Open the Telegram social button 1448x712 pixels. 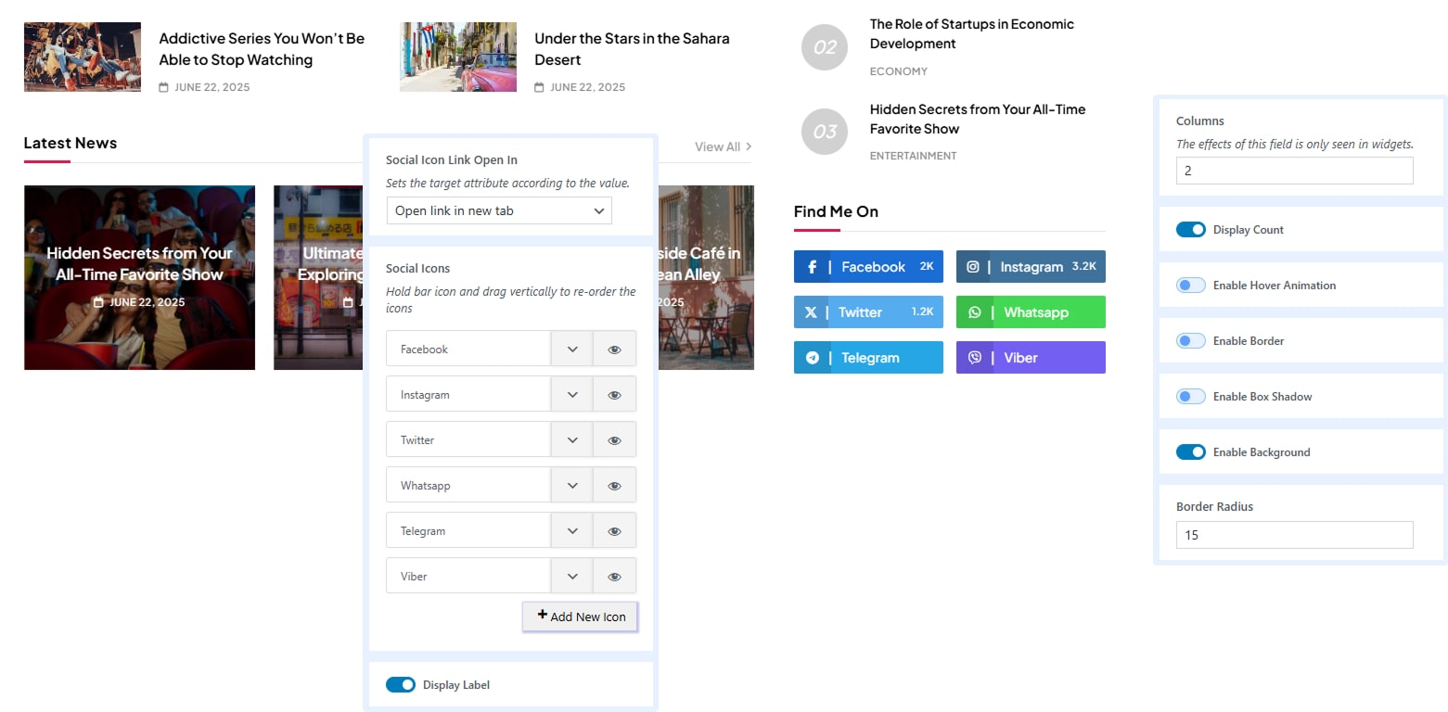coord(867,358)
